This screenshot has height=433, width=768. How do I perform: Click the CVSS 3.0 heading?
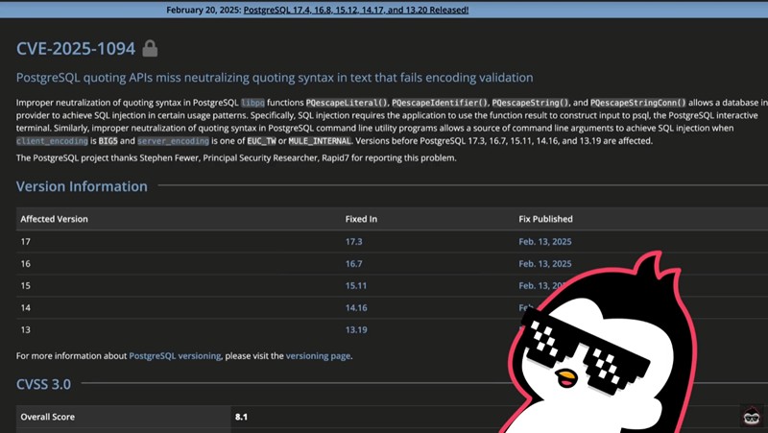43,384
